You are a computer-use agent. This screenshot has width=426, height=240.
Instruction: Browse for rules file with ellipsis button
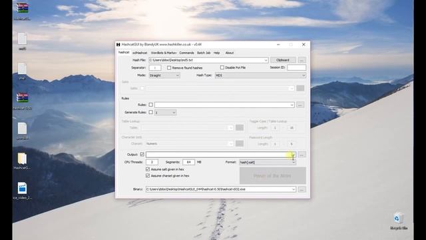click(300, 105)
